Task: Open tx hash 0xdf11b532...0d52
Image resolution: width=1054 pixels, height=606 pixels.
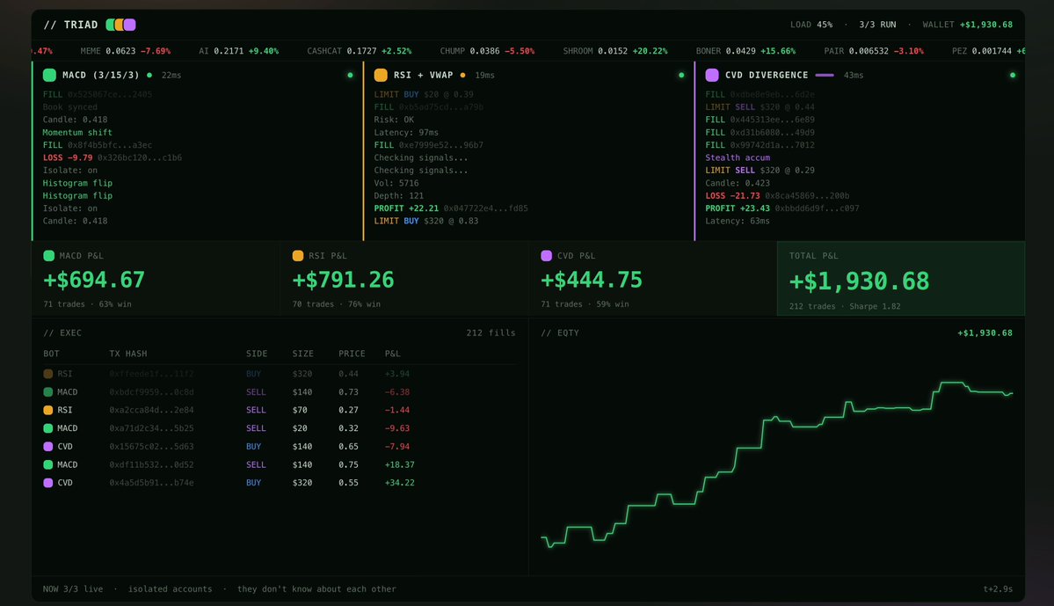Action: pyautogui.click(x=152, y=464)
